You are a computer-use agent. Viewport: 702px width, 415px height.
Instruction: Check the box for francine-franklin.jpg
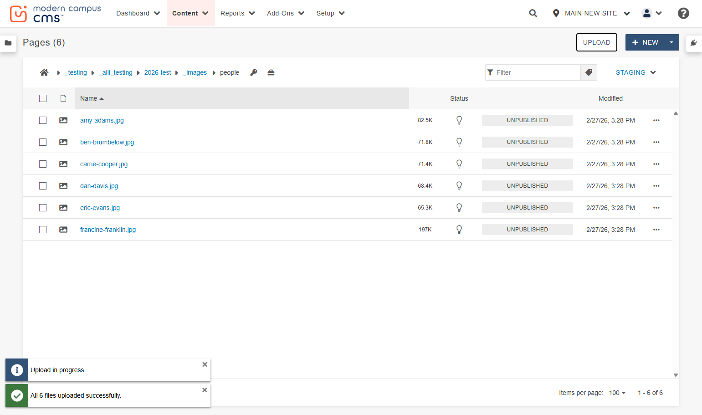point(43,230)
